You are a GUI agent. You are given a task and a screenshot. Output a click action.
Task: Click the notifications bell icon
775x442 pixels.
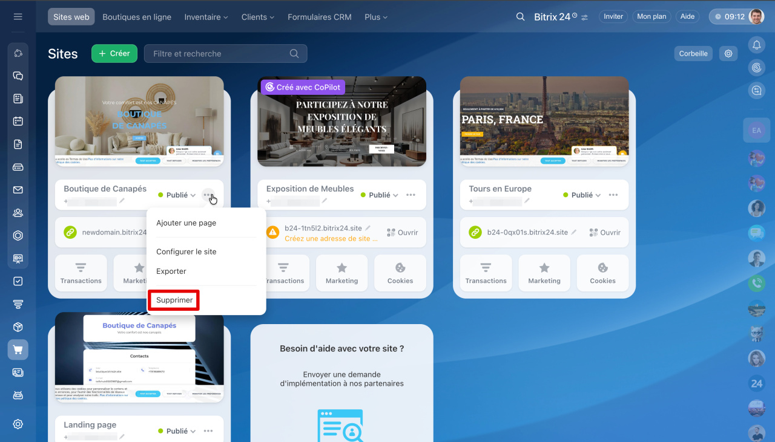pyautogui.click(x=756, y=44)
